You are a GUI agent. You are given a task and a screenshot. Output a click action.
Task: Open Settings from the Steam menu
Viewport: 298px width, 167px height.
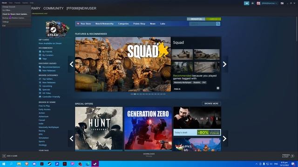click(6, 22)
